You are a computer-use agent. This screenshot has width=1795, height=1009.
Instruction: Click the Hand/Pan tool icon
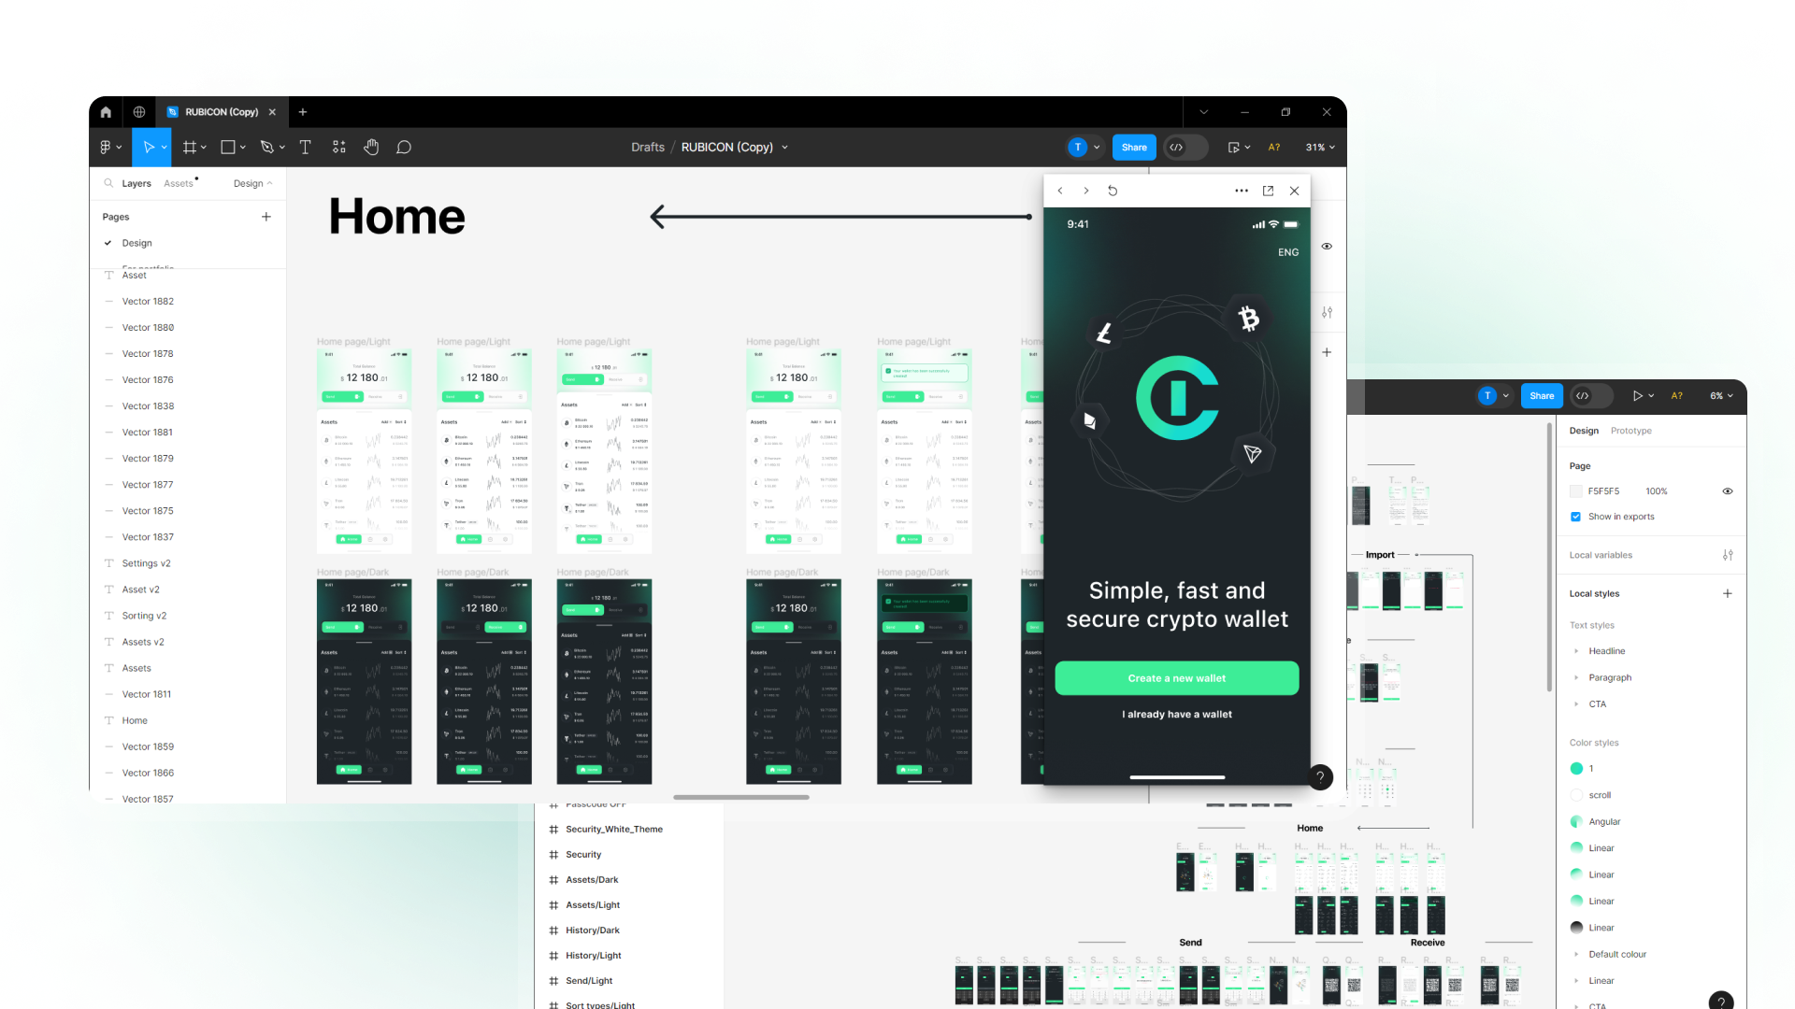coord(370,147)
